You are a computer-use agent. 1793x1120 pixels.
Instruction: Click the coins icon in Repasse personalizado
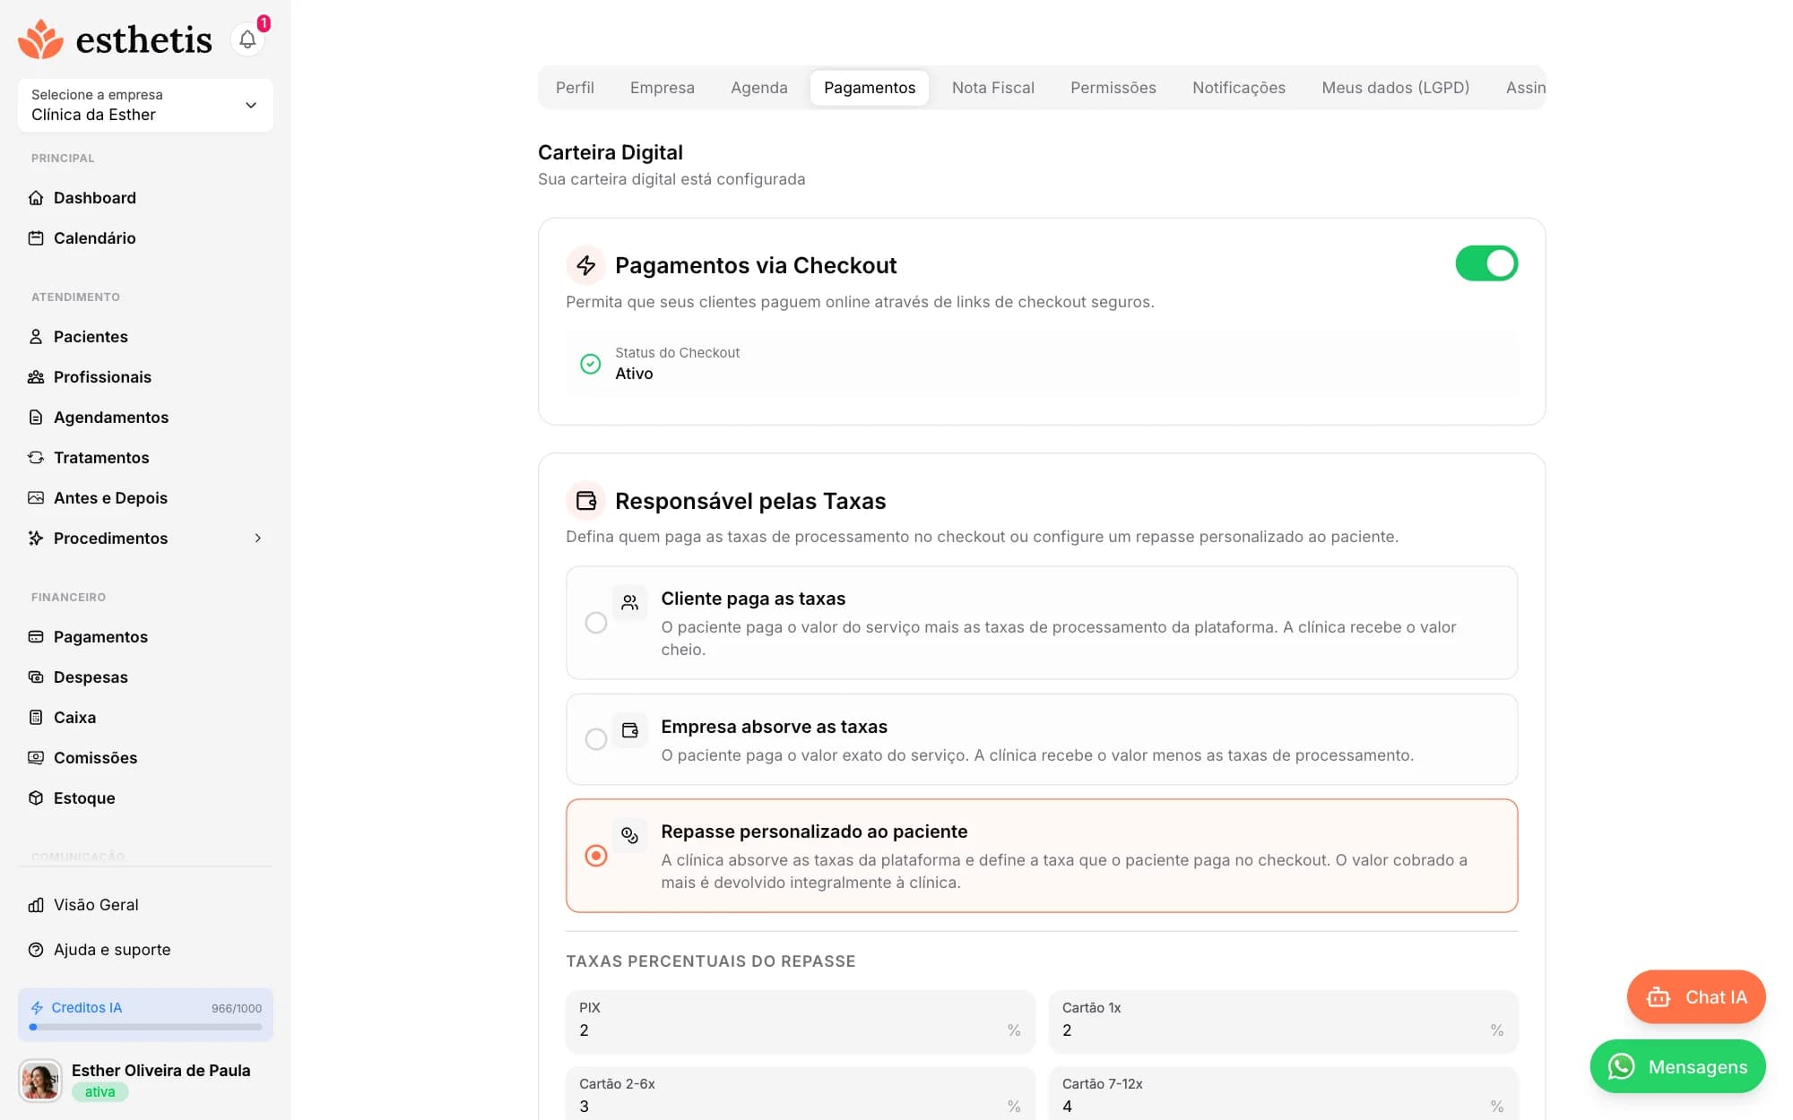click(x=630, y=835)
